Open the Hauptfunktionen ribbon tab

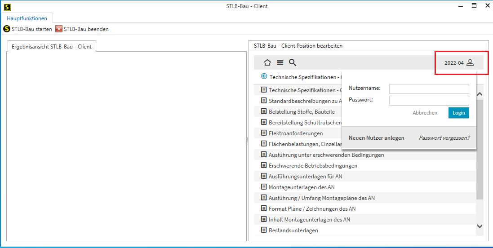coord(27,18)
